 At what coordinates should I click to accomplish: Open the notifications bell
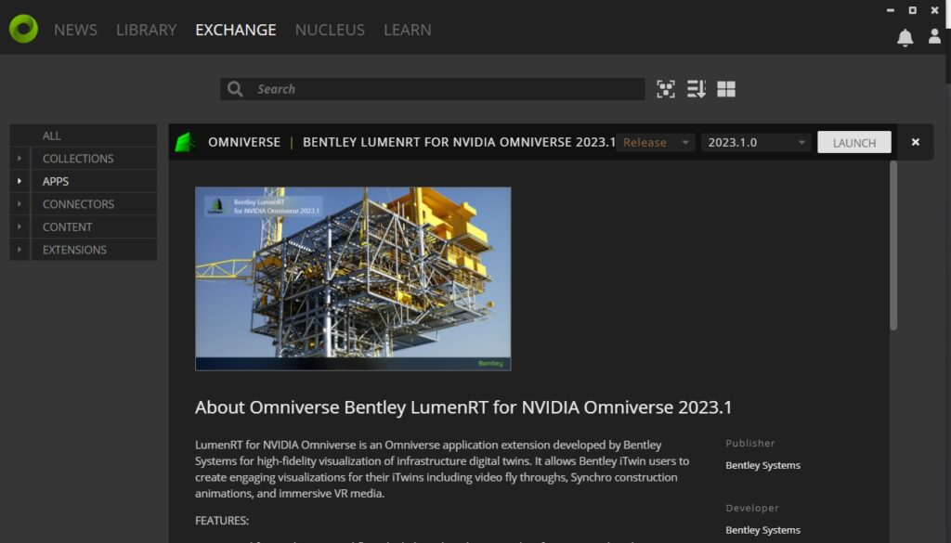point(905,35)
